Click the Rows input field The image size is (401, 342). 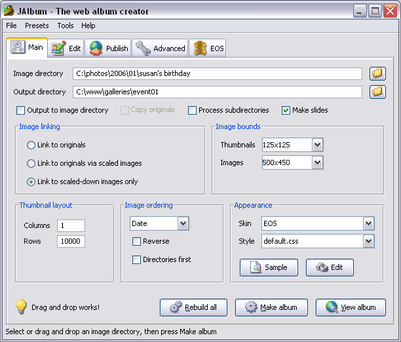click(71, 241)
